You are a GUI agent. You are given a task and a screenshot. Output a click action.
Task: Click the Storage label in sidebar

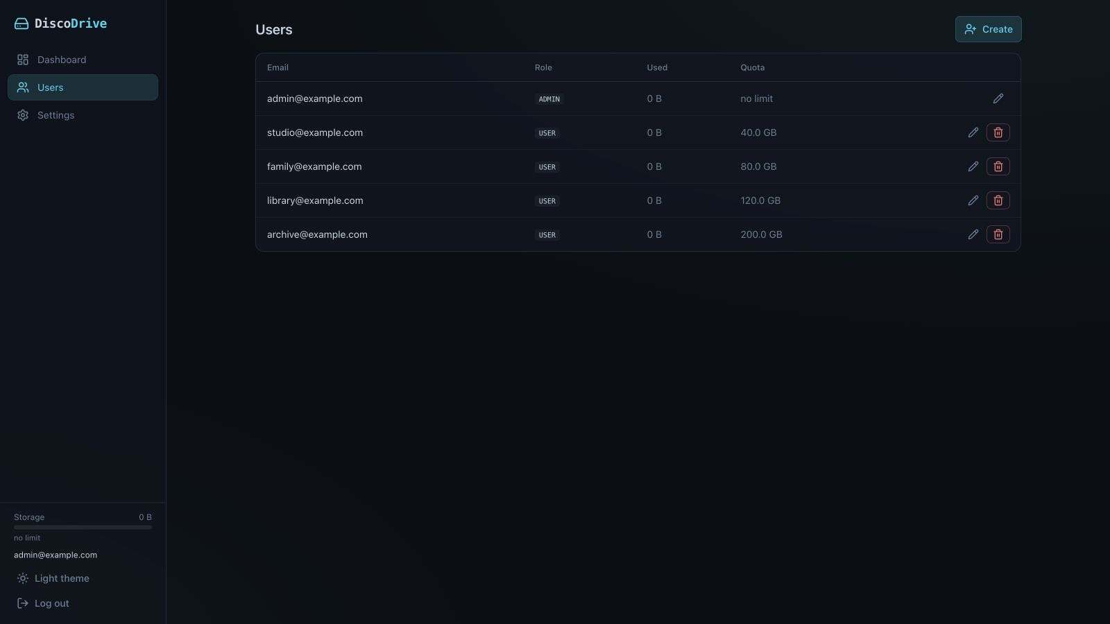click(29, 517)
